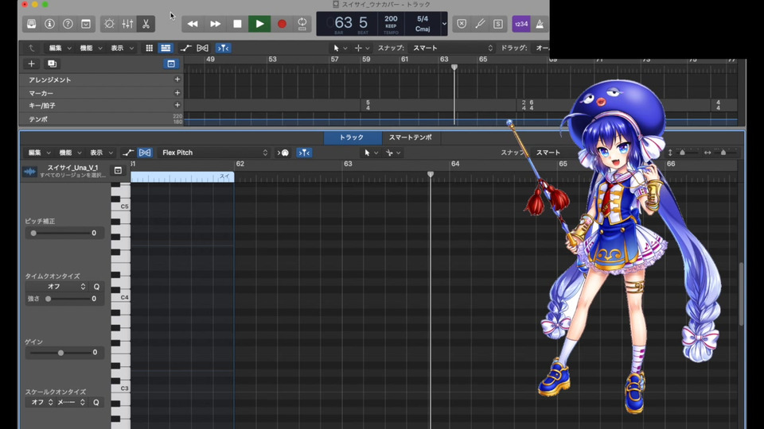764x429 pixels.
Task: Click the Flex view icon in editor toolbar
Action: [145, 153]
